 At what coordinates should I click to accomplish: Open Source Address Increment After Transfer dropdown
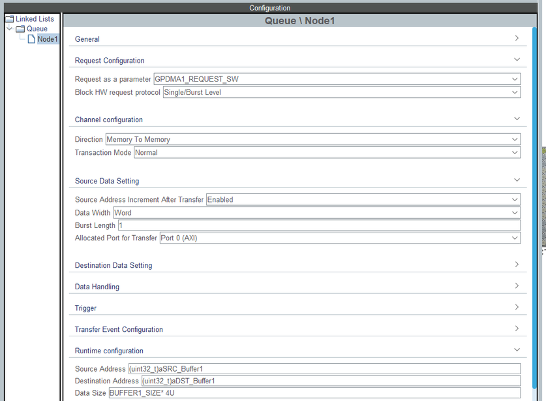363,200
